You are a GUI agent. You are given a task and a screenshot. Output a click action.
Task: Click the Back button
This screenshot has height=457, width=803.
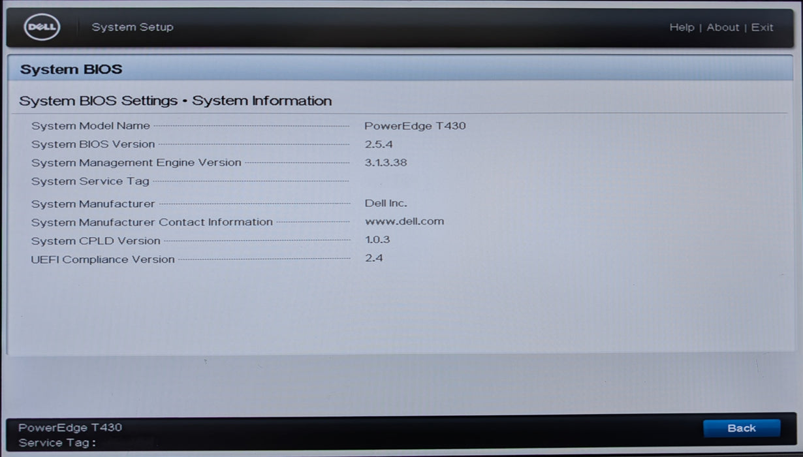742,428
